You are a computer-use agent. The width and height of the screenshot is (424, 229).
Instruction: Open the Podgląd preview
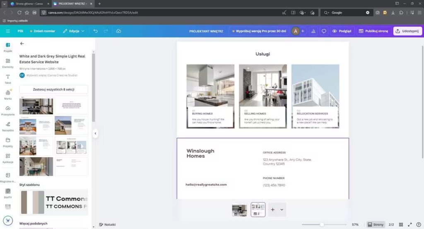coord(342,31)
